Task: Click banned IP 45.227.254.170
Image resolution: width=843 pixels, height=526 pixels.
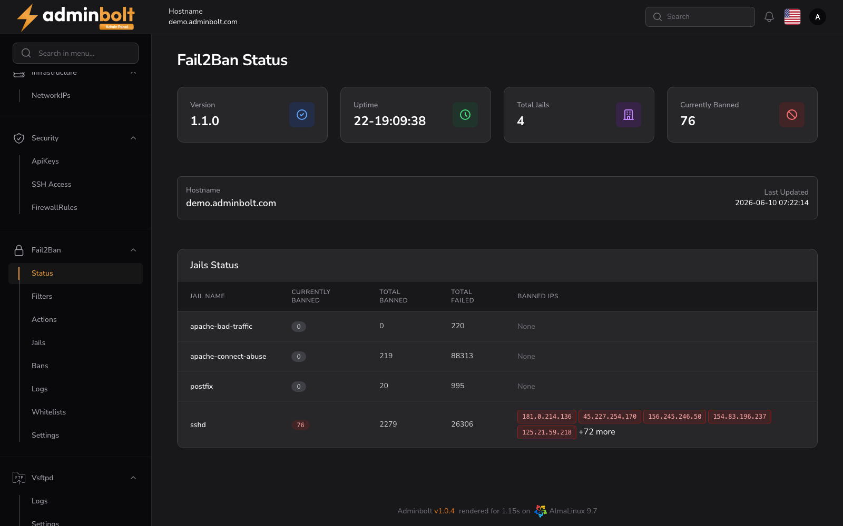Action: [610, 417]
